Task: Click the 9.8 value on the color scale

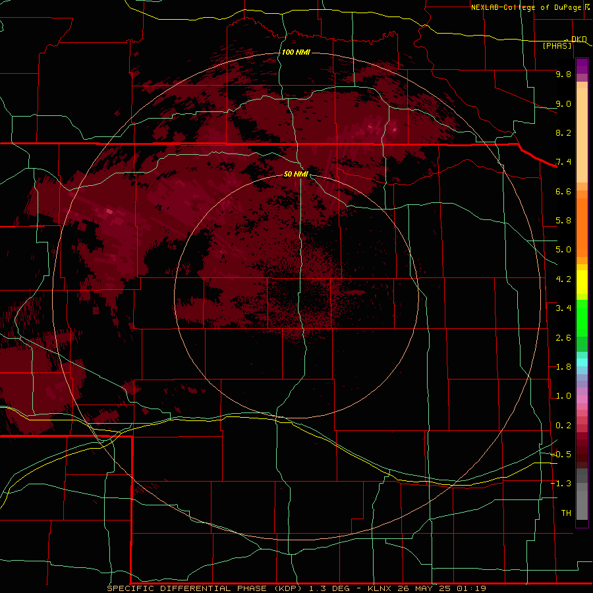Action: [x=563, y=74]
